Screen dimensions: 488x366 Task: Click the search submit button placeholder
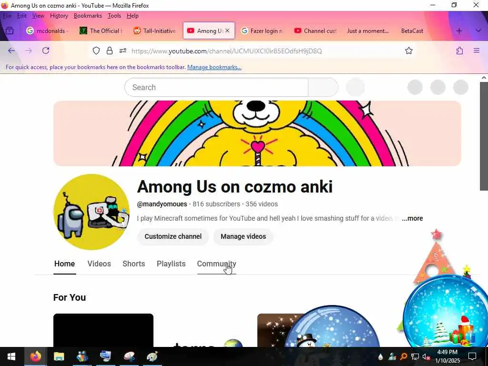pos(323,88)
